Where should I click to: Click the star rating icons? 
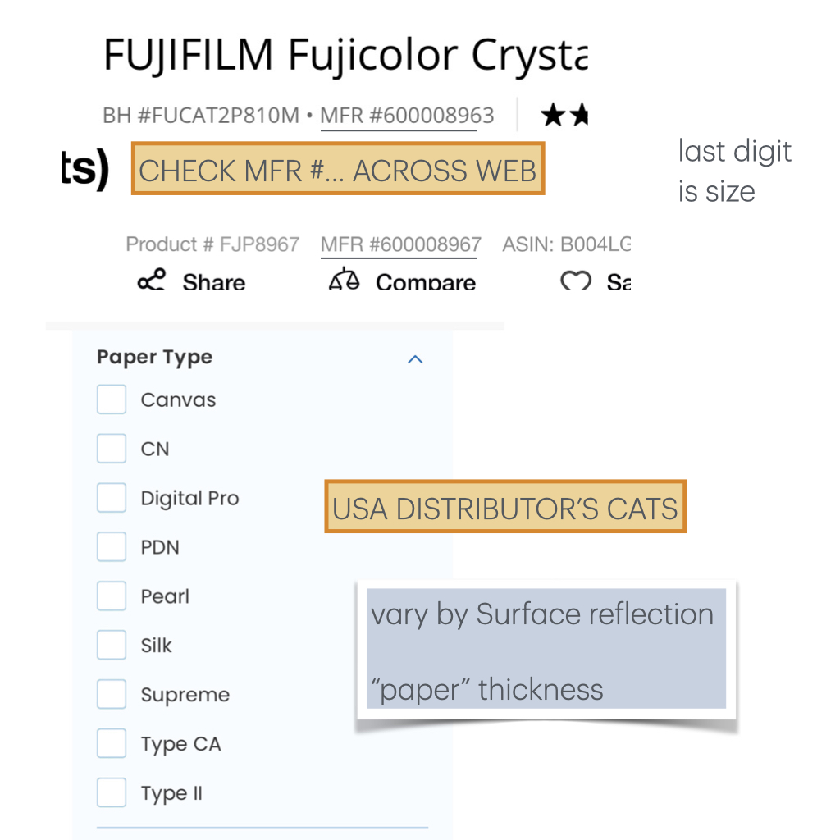pyautogui.click(x=564, y=116)
